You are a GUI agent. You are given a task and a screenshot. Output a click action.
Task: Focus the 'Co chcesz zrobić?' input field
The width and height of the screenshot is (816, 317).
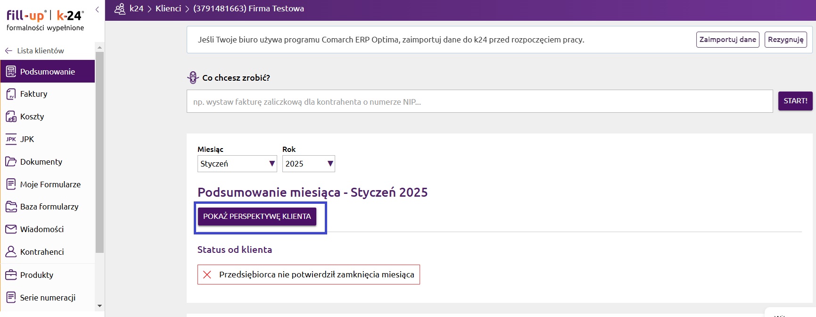(x=479, y=101)
